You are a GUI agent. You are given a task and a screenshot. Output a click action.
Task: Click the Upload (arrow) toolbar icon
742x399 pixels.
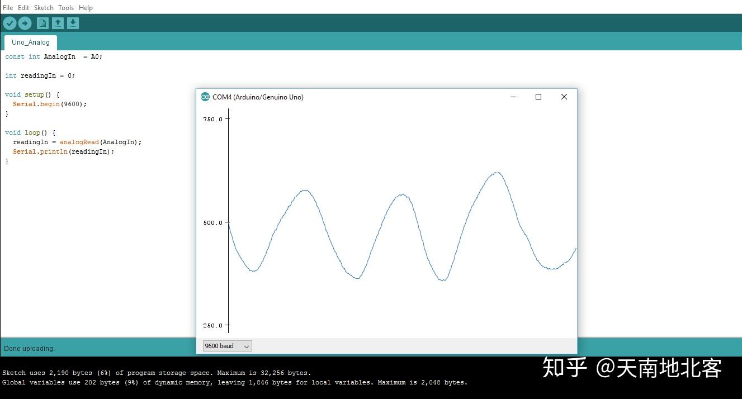click(x=25, y=23)
